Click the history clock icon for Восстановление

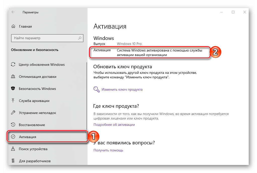[x=13, y=125]
